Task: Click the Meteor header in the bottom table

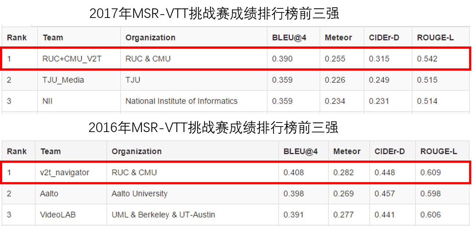Action: (347, 151)
